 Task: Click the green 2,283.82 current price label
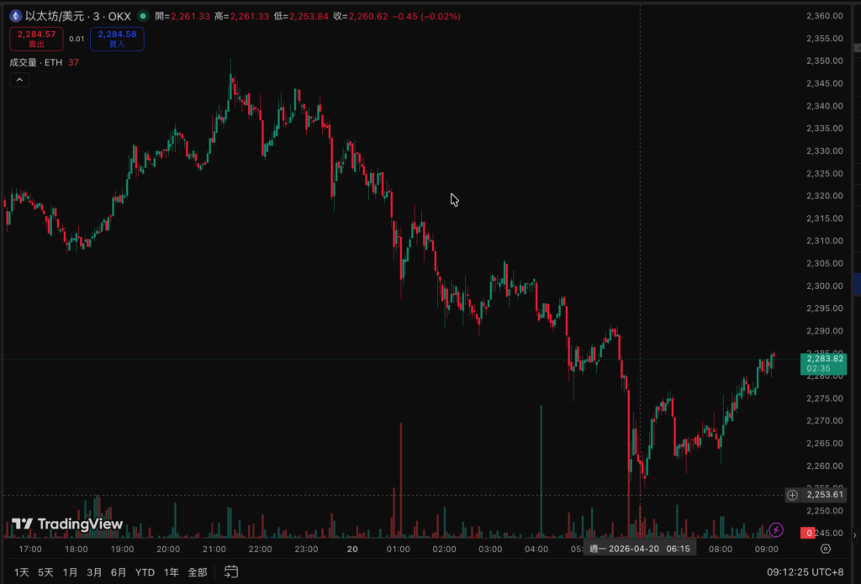point(823,364)
